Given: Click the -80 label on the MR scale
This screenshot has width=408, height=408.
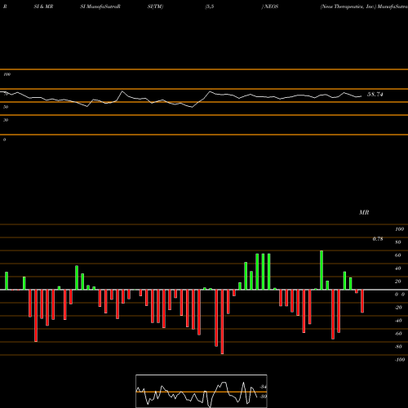Looking at the screenshot, I should tap(398, 347).
